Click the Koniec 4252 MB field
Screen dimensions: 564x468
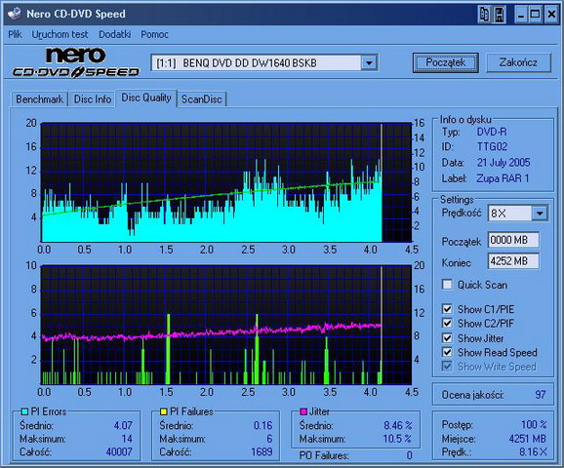[513, 261]
